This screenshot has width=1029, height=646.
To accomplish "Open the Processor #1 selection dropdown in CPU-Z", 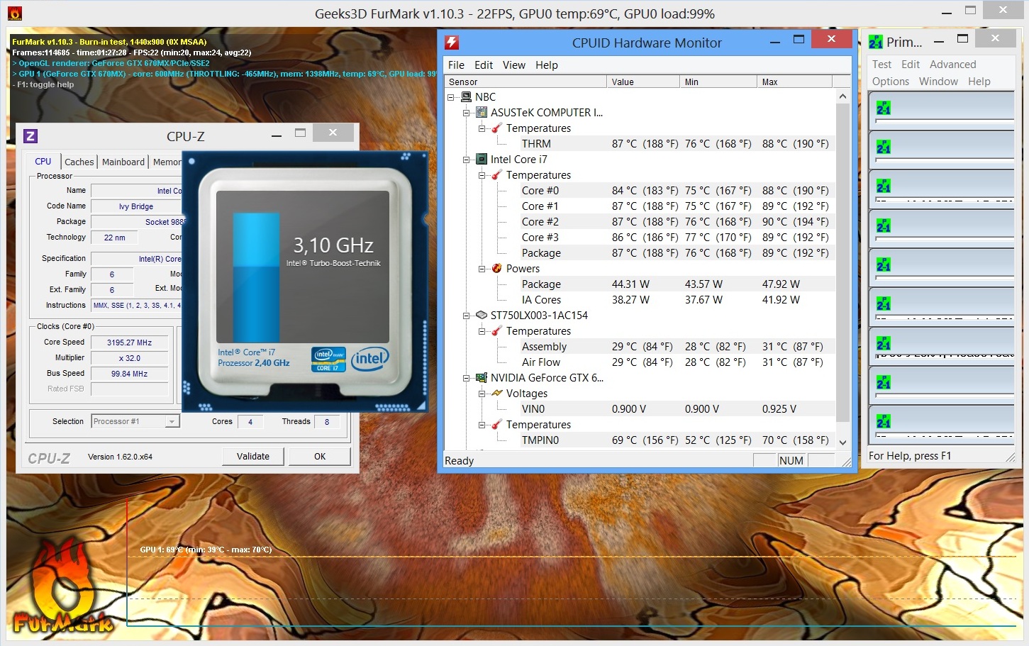I will click(x=171, y=421).
